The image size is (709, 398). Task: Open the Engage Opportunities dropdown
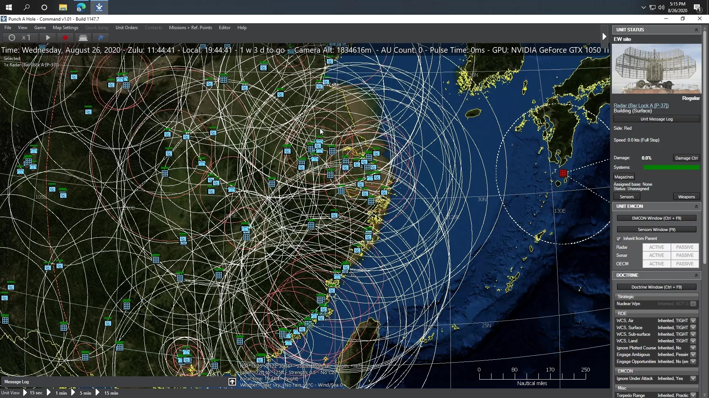point(693,362)
